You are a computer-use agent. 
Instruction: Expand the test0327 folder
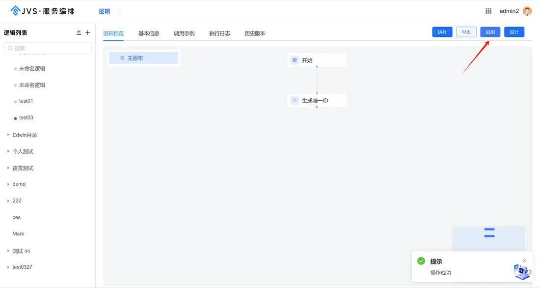pos(8,267)
